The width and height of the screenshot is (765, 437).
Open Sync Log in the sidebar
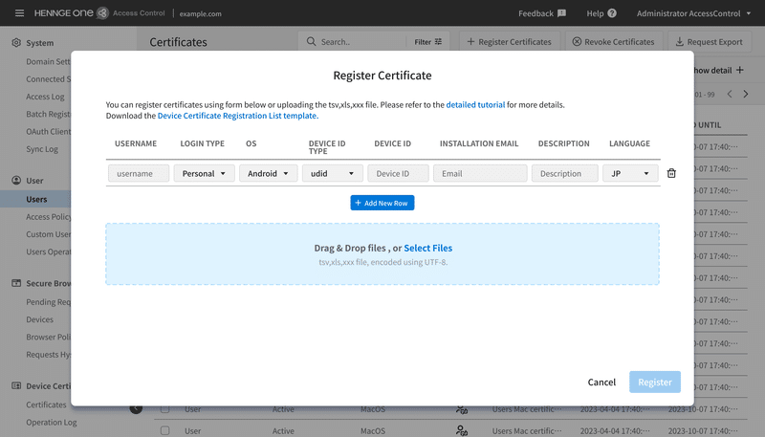pos(42,149)
